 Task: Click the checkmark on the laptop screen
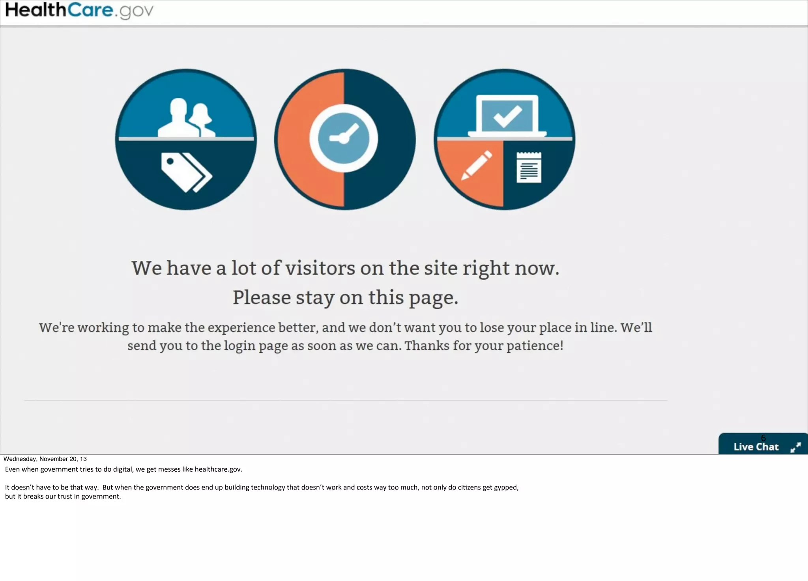point(507,116)
